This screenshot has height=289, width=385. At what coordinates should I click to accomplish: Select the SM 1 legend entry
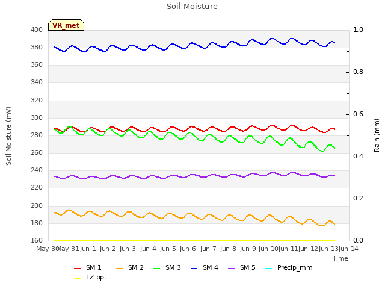pos(87,267)
